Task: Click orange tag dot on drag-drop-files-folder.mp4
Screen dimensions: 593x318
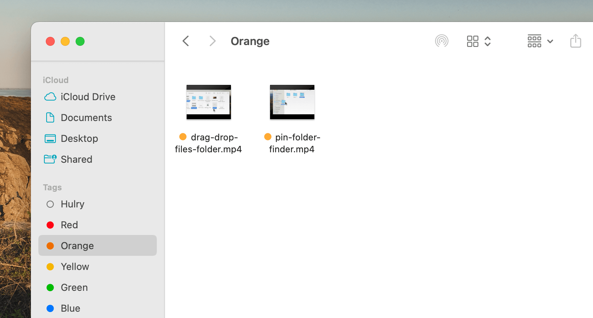Action: pos(183,137)
